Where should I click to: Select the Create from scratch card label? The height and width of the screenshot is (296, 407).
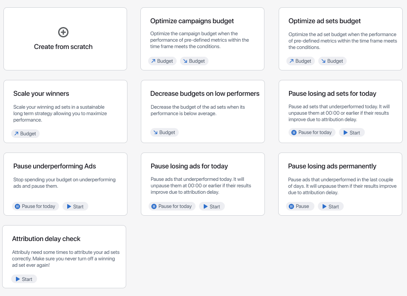click(x=63, y=47)
